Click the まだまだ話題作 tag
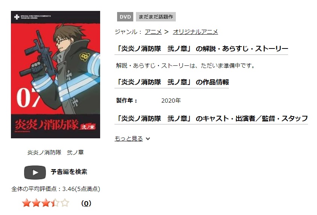 click(x=156, y=17)
